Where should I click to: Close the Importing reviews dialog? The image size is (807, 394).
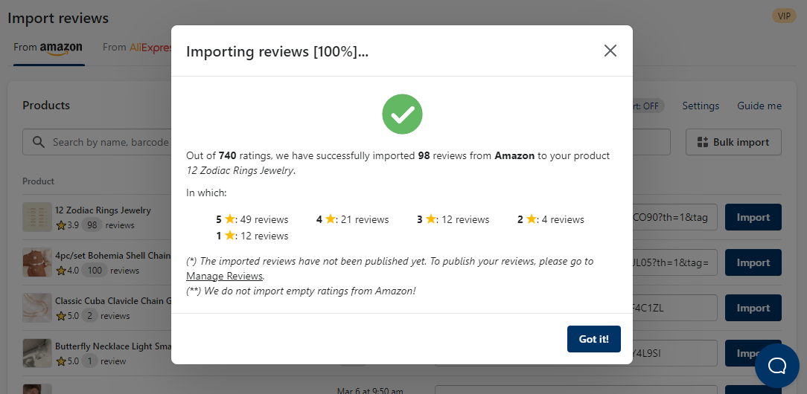tap(610, 51)
